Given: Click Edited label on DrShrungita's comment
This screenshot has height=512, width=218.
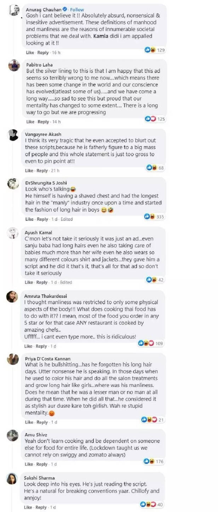Looking at the screenshot, I should click(66, 219).
